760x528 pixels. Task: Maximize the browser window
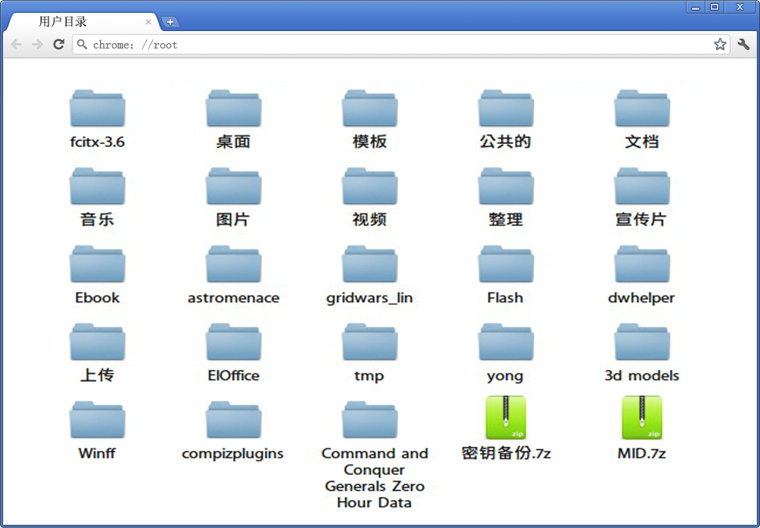point(715,7)
